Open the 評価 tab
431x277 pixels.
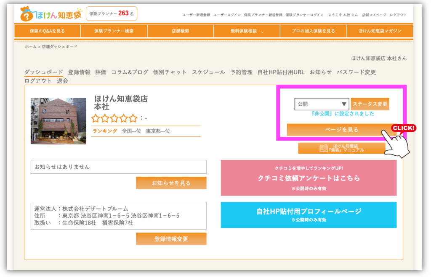[101, 72]
